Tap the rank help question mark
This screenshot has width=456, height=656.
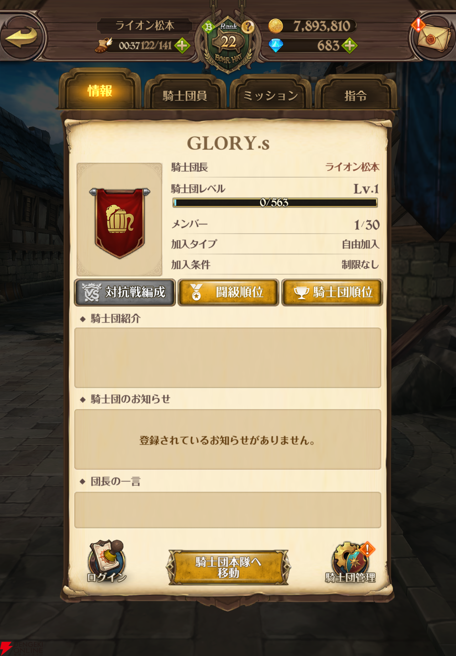[x=248, y=27]
